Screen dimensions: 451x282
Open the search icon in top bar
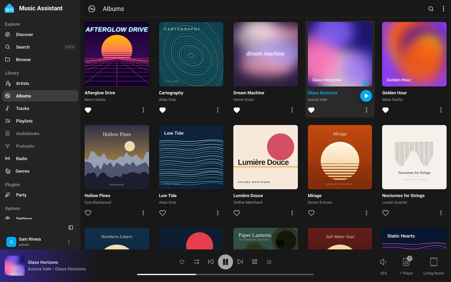[x=431, y=9]
